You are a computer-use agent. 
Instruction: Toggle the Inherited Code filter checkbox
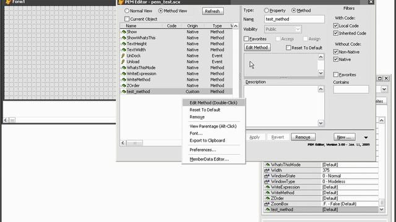click(335, 33)
